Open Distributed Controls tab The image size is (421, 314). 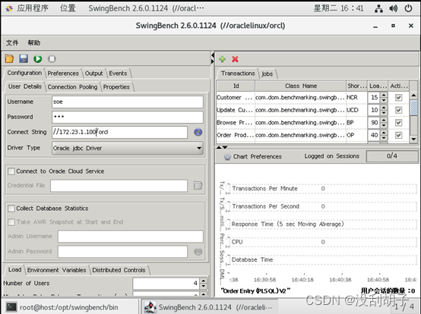(119, 270)
